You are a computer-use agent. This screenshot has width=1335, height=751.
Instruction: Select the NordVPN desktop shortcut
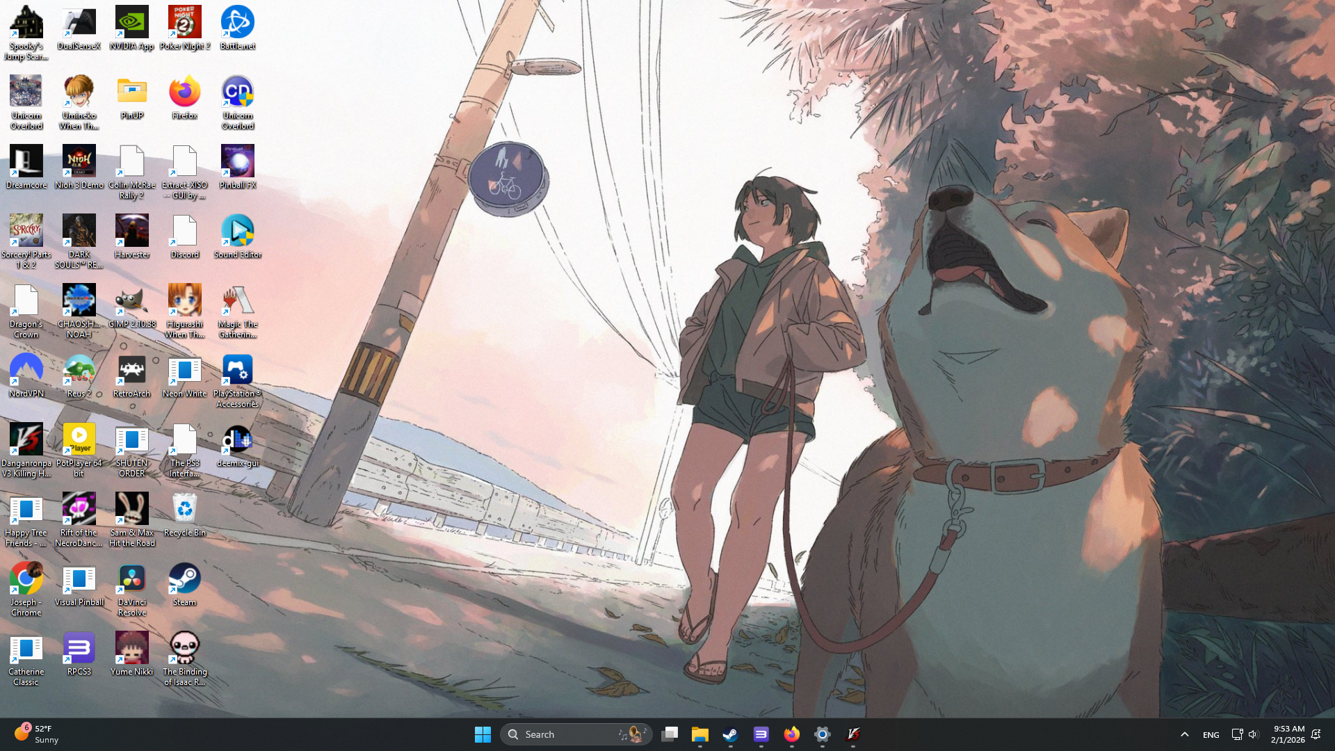(x=26, y=375)
